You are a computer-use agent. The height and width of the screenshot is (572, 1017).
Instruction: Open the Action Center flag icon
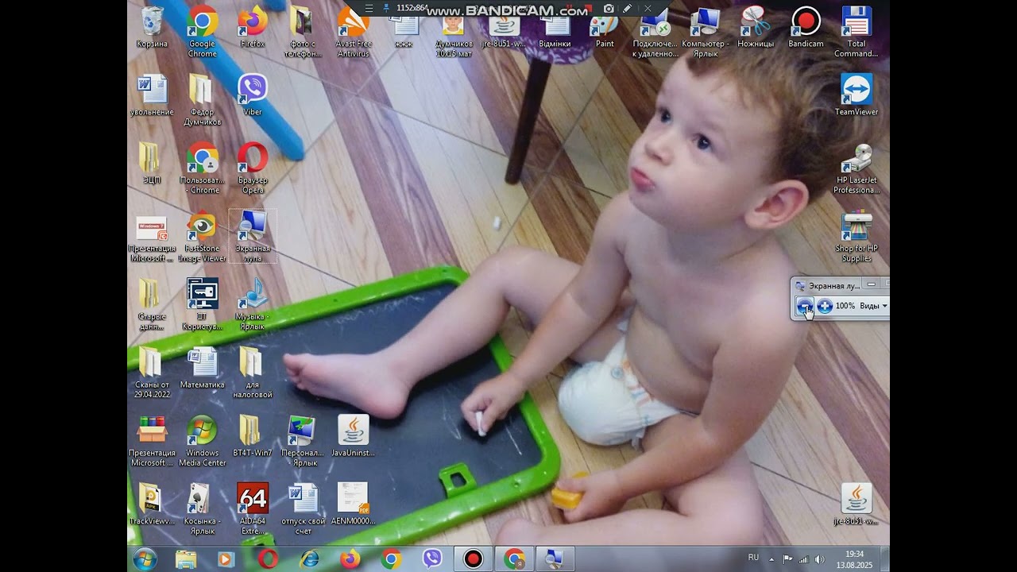point(787,559)
